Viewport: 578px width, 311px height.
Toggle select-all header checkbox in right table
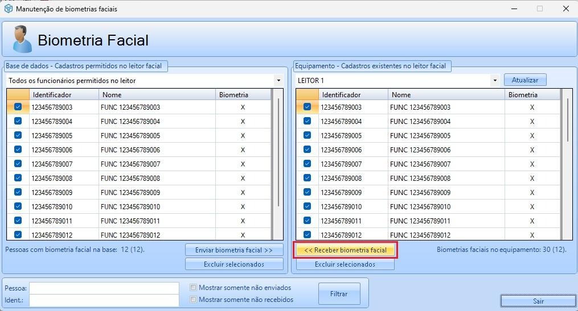tap(307, 94)
